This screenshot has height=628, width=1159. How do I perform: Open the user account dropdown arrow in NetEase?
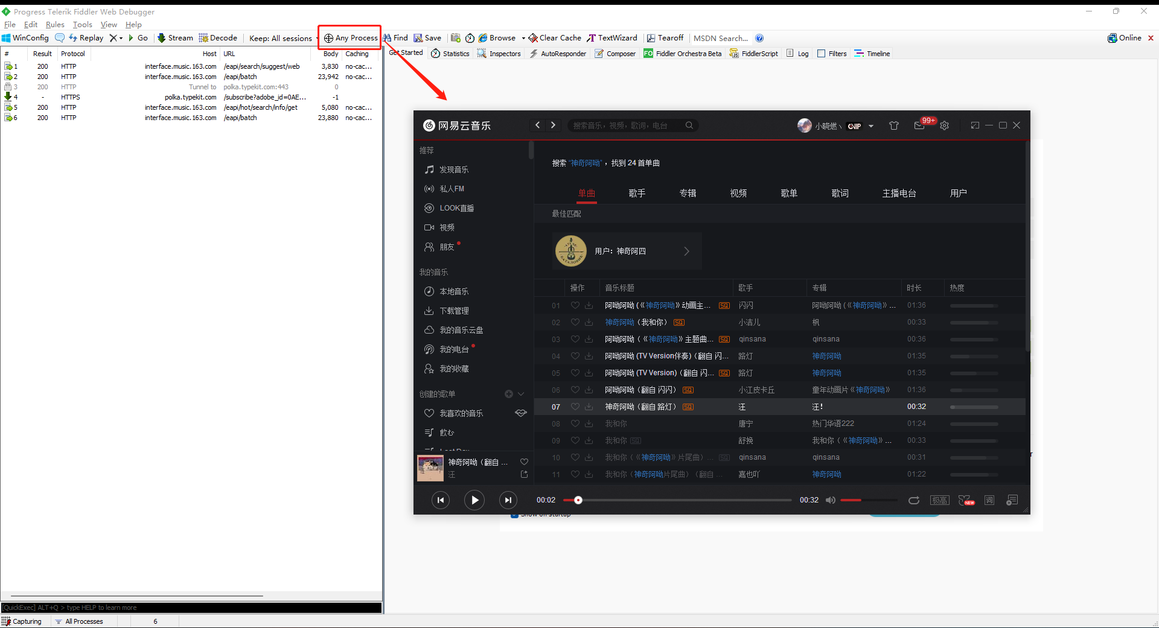coord(871,126)
